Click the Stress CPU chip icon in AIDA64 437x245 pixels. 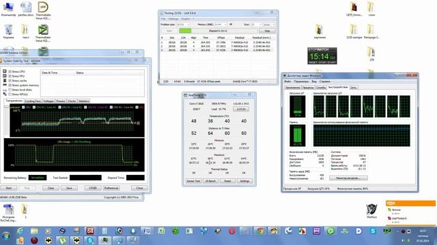5,71
